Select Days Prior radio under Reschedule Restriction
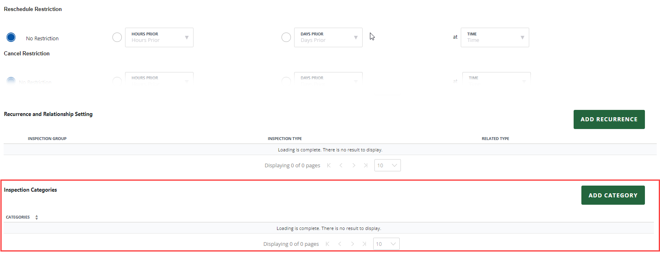This screenshot has width=660, height=256. click(x=286, y=37)
